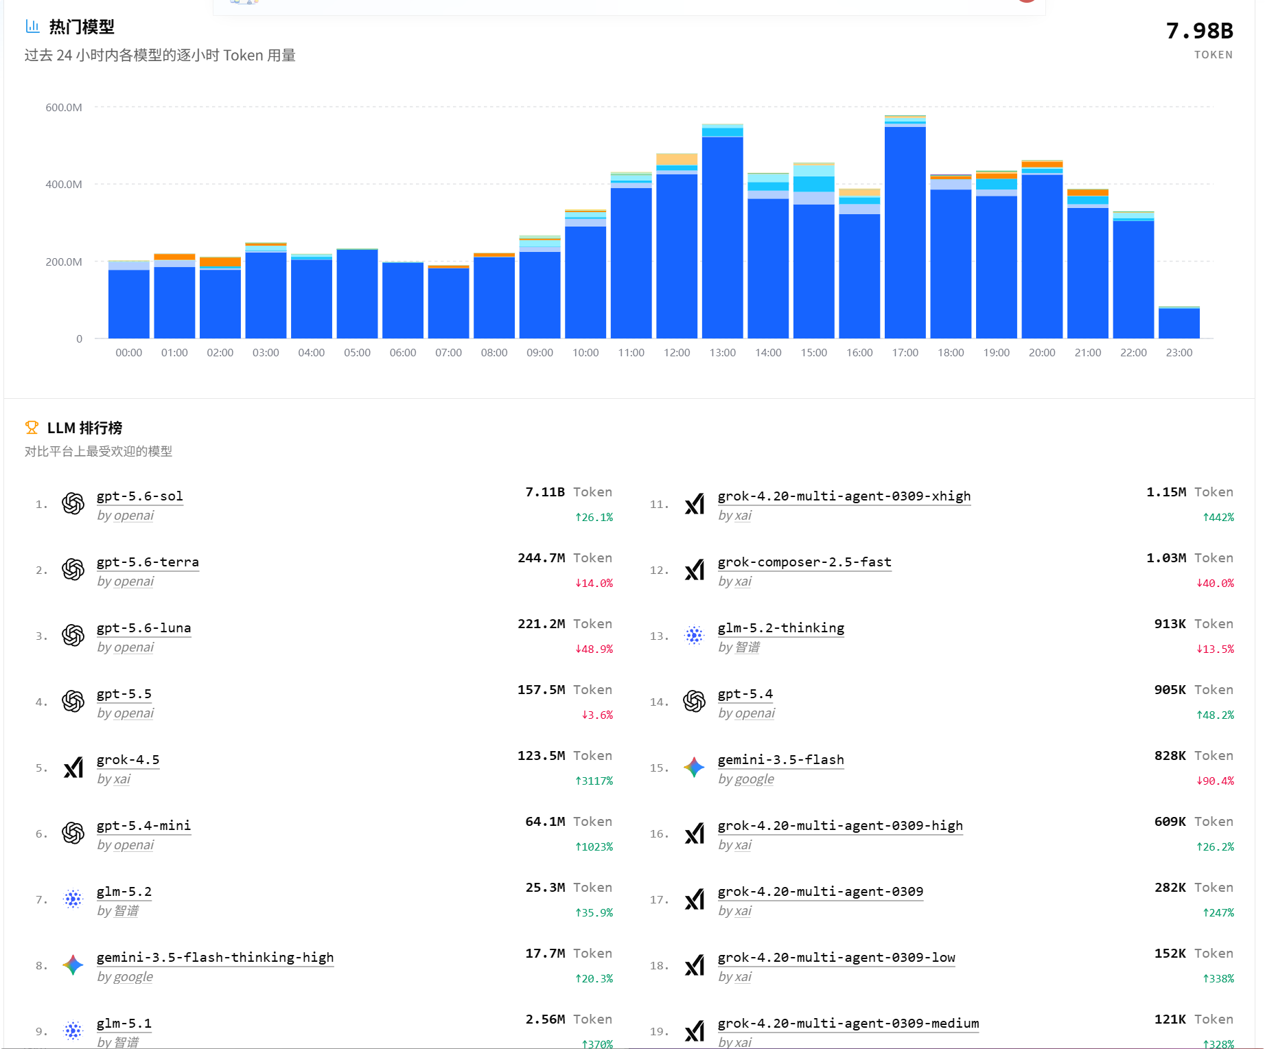Click the chart bar at 05:00

click(x=357, y=293)
